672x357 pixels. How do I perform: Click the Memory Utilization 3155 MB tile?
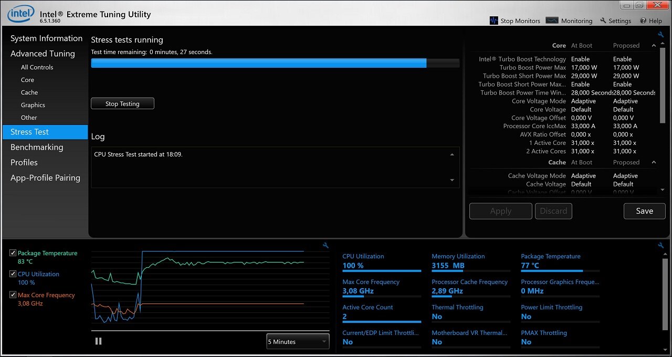[471, 261]
